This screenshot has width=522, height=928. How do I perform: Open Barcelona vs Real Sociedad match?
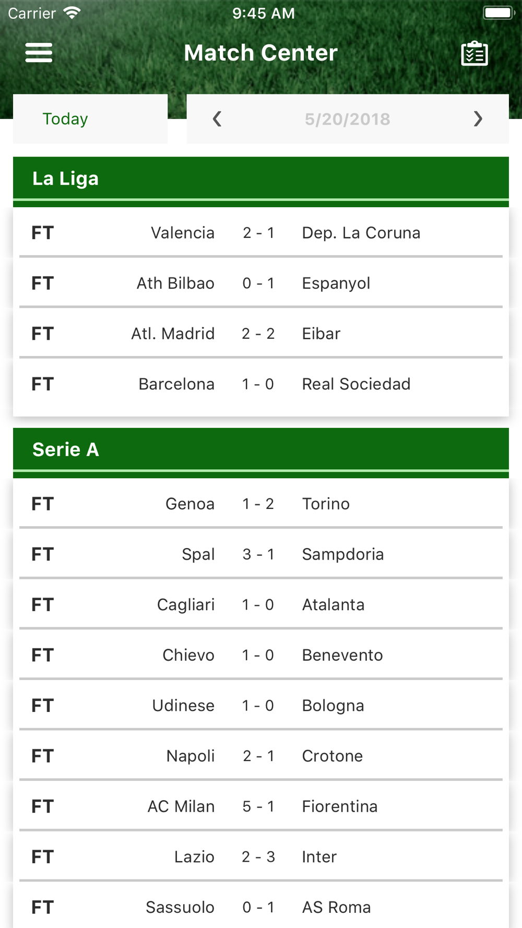point(261,384)
